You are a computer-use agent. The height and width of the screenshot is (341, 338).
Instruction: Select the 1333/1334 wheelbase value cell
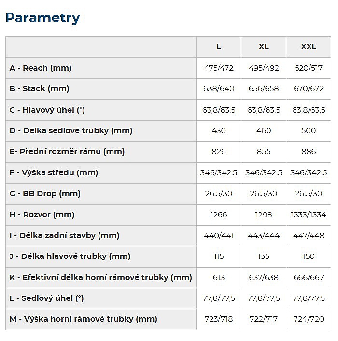click(309, 214)
